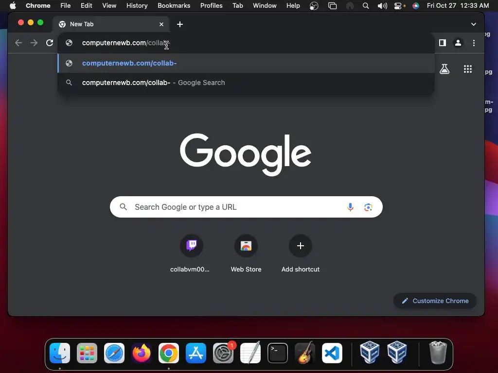Open the Profiles menu
Image resolution: width=498 pixels, height=373 pixels.
point(211,6)
